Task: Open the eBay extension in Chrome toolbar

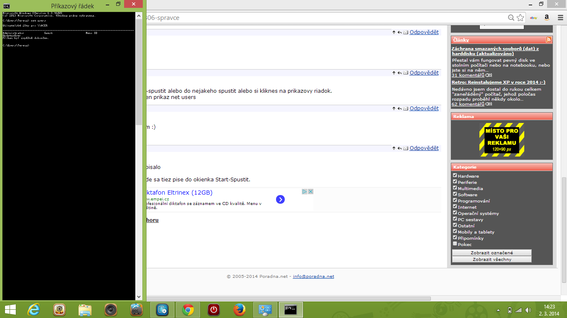Action: 534,18
